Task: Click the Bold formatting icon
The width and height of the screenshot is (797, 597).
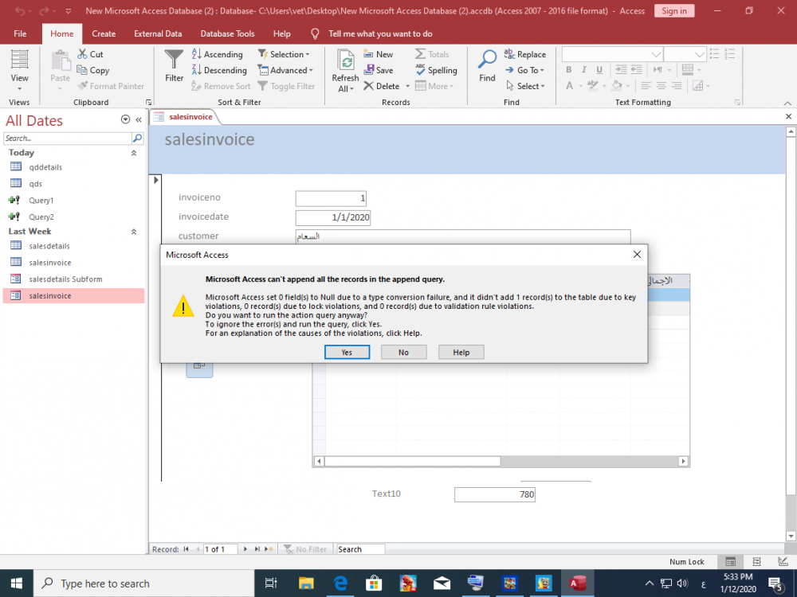Action: 569,69
